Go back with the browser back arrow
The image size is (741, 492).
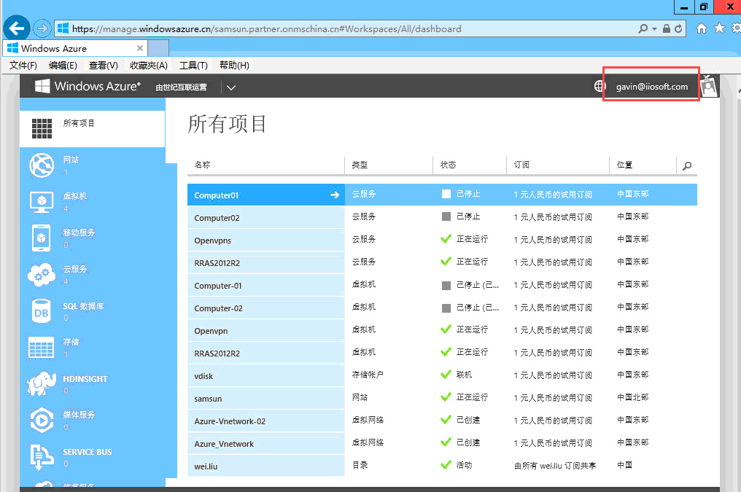tap(17, 29)
